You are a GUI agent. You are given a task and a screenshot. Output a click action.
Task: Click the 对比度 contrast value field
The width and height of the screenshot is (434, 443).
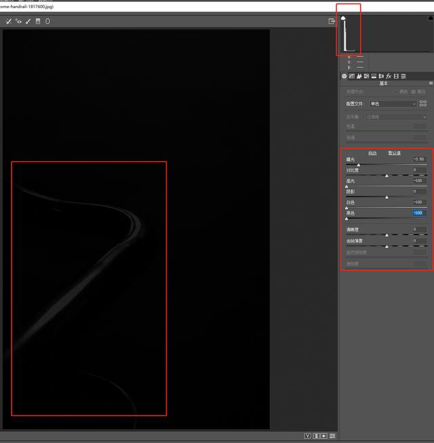click(x=420, y=170)
